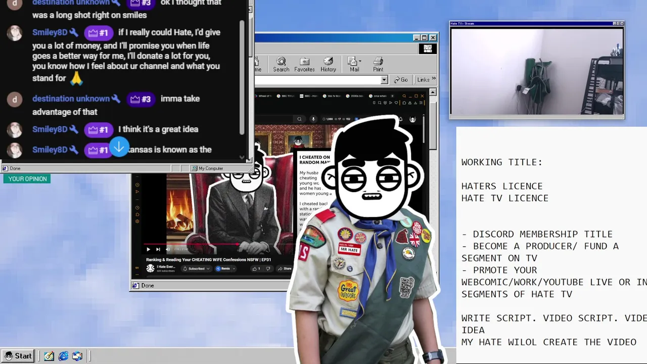The width and height of the screenshot is (647, 364).
Task: Click the YouTube voice search microphone icon
Action: (x=313, y=119)
